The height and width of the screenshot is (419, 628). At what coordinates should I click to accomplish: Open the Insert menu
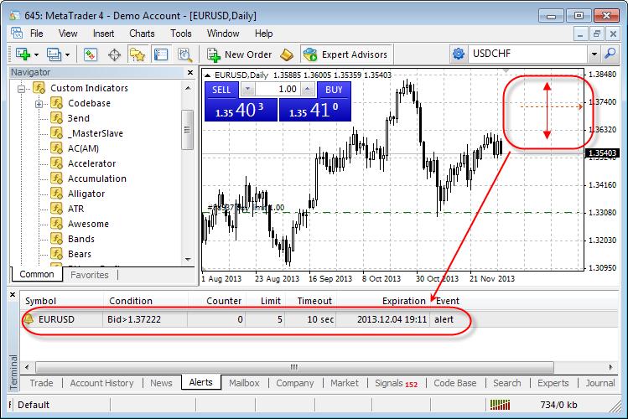103,34
